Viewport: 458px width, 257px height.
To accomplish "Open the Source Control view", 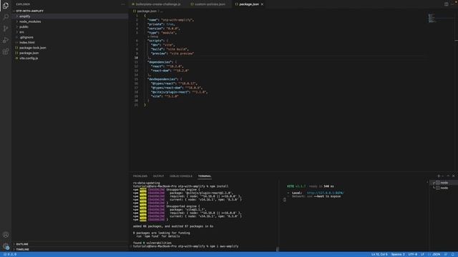I will 6,29.
